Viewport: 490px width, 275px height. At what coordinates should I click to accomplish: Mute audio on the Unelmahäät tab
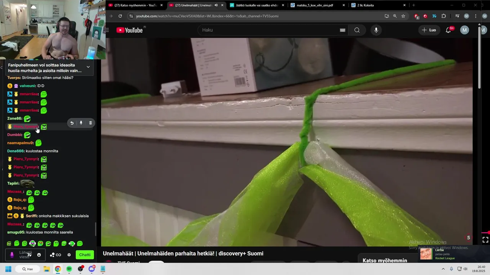216,5
